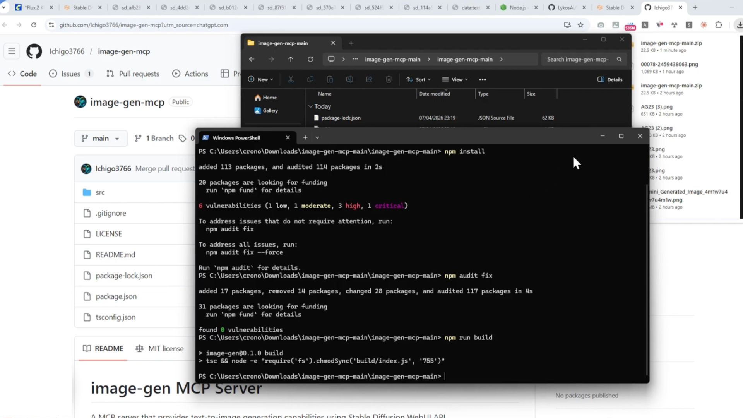Go up one folder in File Explorer
Screen dimensions: 743x418
pyautogui.click(x=291, y=59)
